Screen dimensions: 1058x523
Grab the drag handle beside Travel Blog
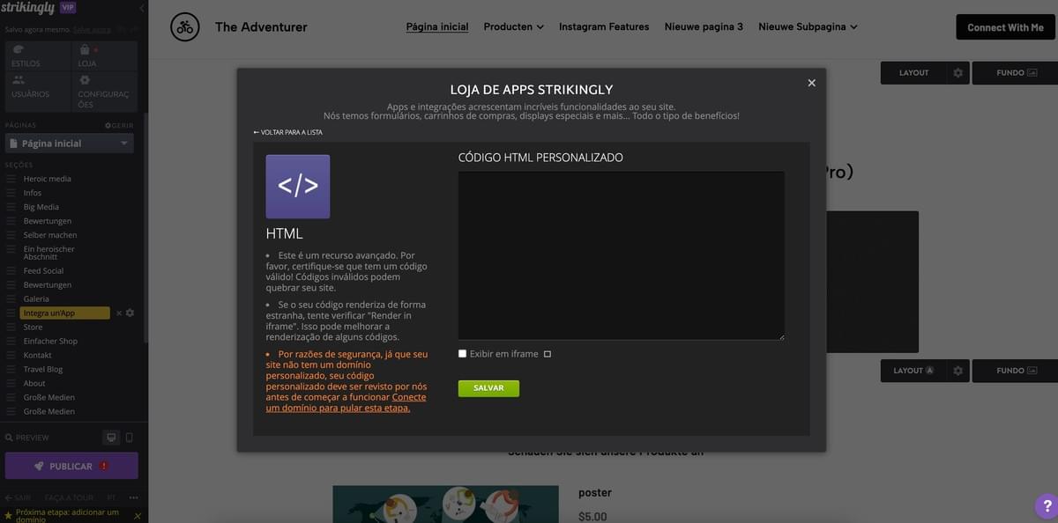[11, 370]
